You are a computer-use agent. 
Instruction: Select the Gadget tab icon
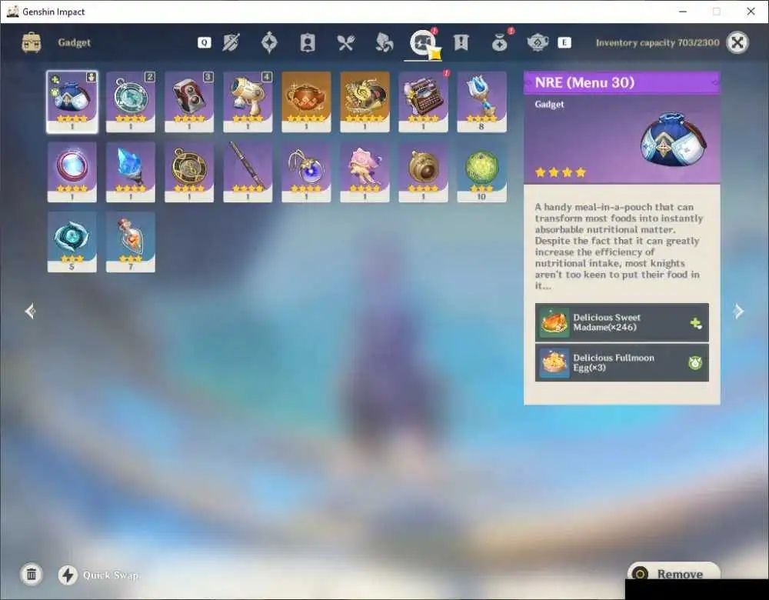pos(422,42)
